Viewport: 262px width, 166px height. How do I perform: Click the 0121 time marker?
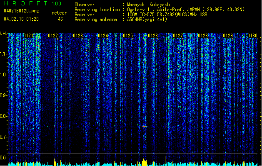tap(28, 36)
